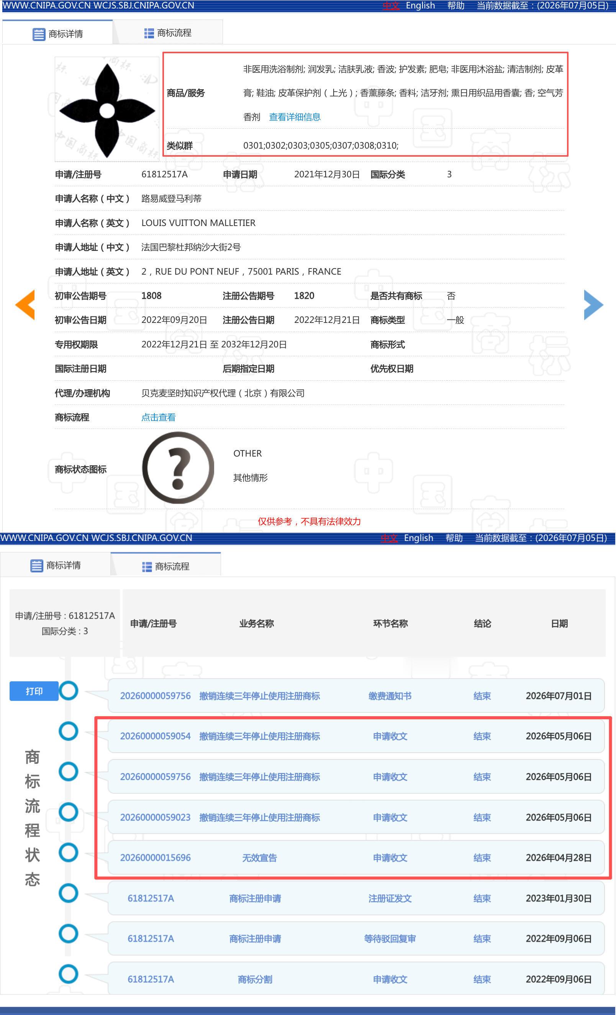This screenshot has height=1015, width=616.
Task: Click the 商标分割 business name
Action: pyautogui.click(x=255, y=979)
